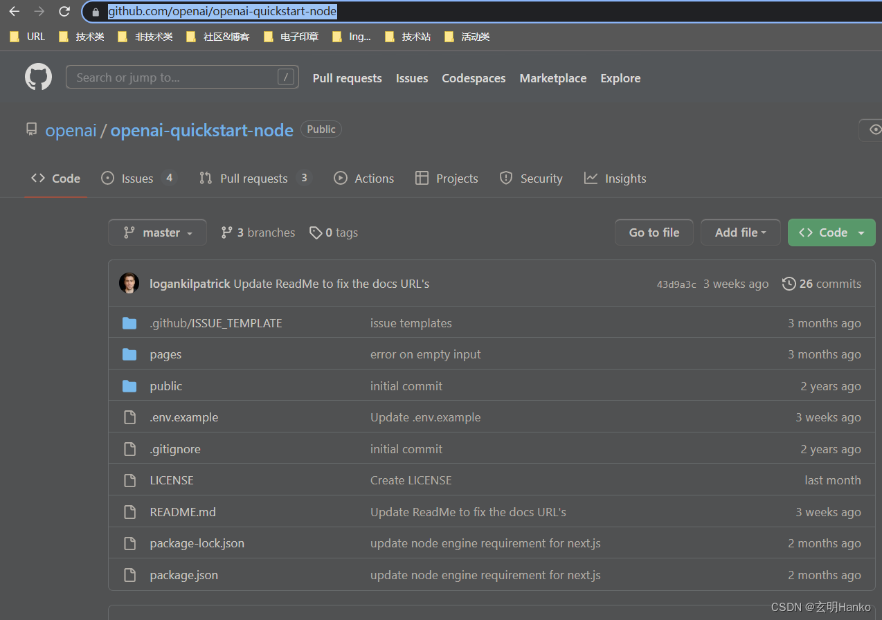Viewport: 882px width, 620px height.
Task: Open the 活动类 bookmarks folder
Action: click(467, 37)
